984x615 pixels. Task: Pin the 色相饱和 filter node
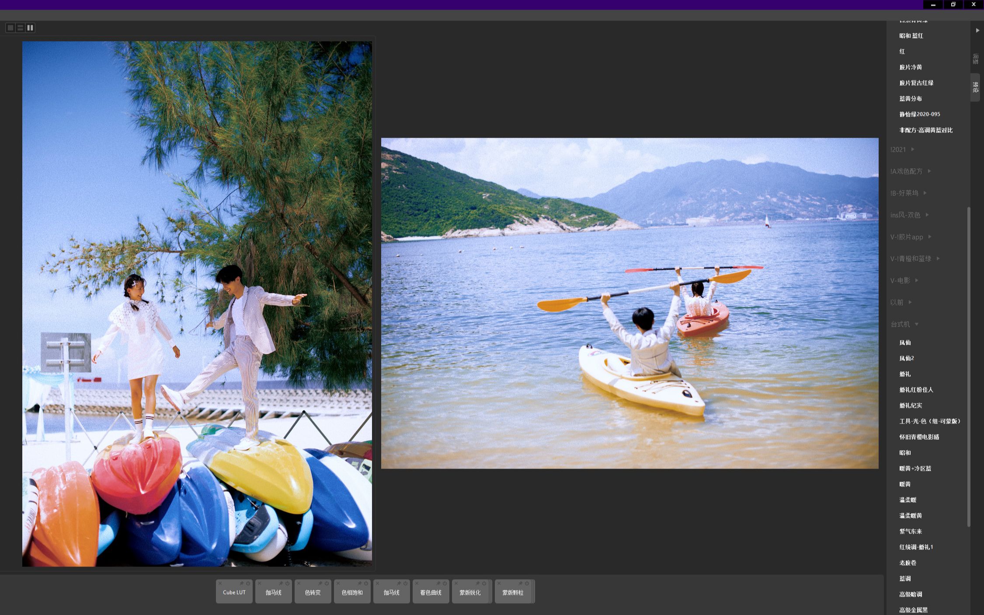[x=359, y=583]
